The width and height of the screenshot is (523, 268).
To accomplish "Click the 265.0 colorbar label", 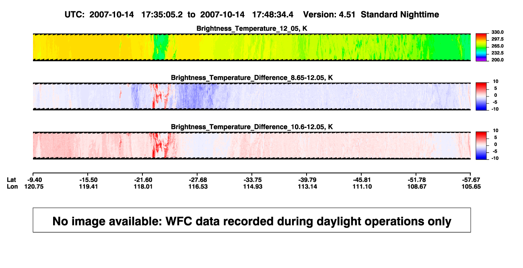I will [x=497, y=46].
